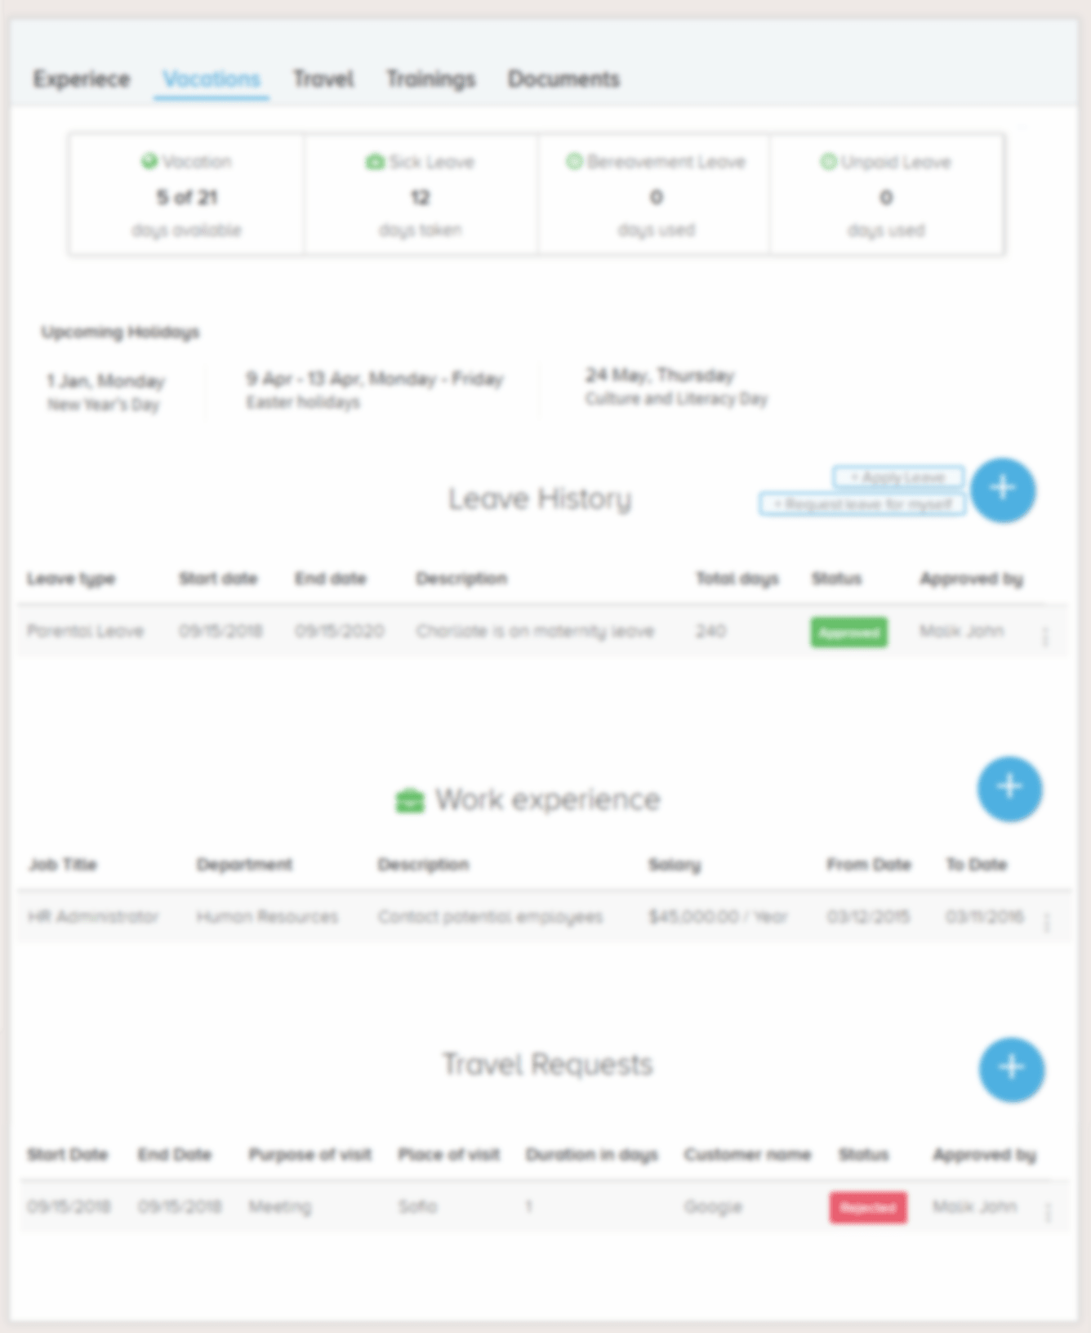Open the Travel tab
The width and height of the screenshot is (1091, 1333).
coord(323,79)
